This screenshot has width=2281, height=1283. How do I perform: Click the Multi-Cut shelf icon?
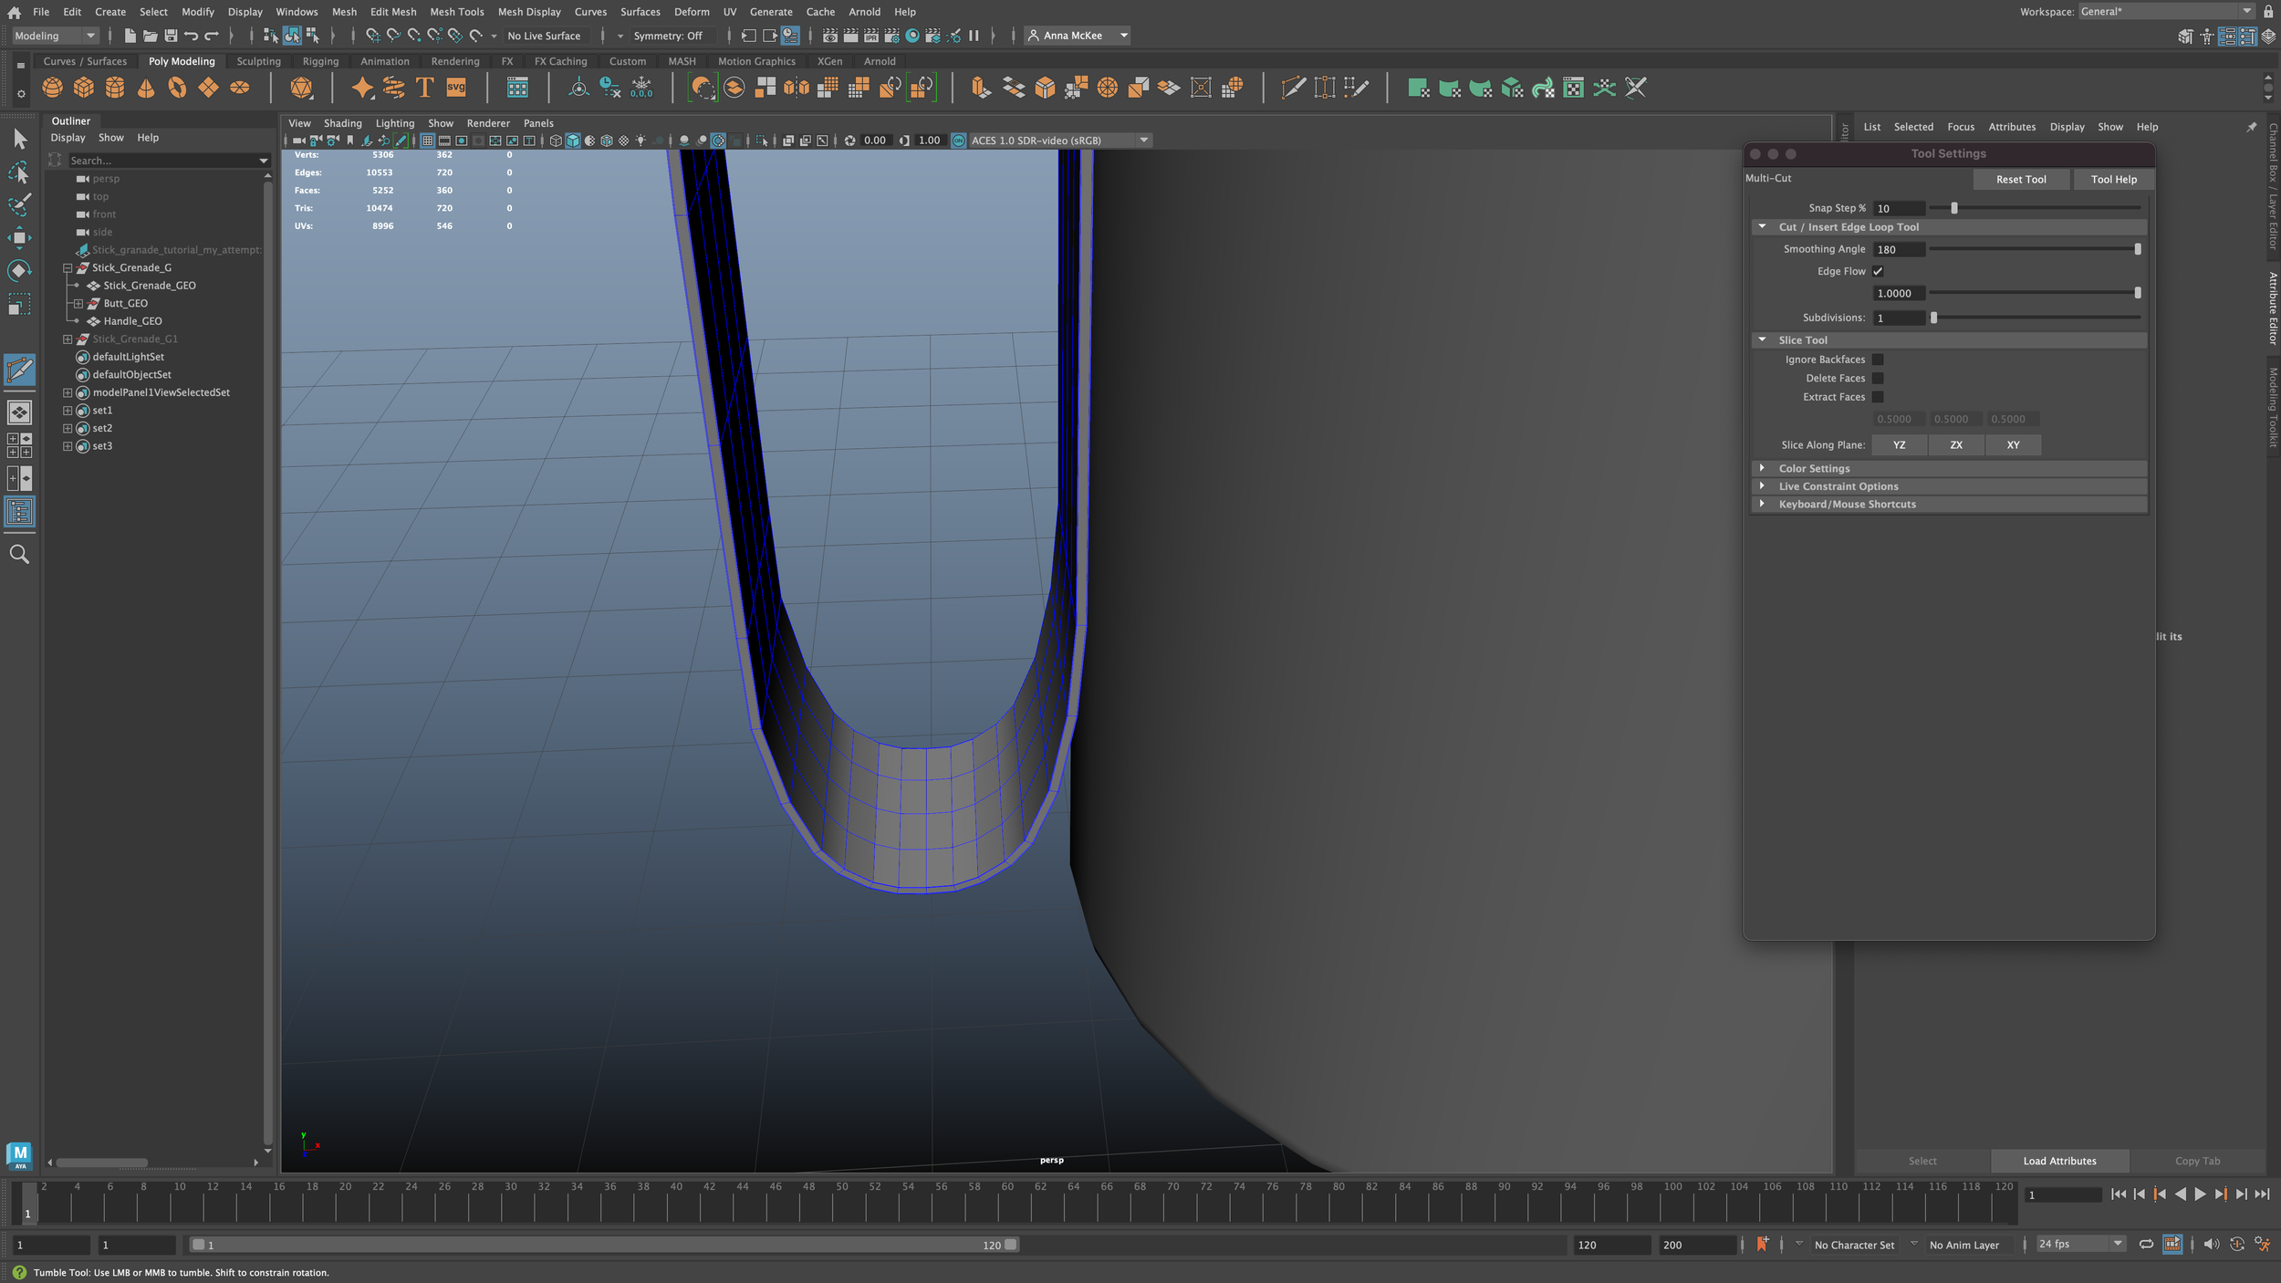point(1293,88)
